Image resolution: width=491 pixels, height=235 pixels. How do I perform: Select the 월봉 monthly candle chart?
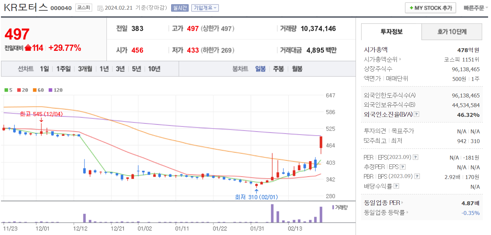coord(297,69)
